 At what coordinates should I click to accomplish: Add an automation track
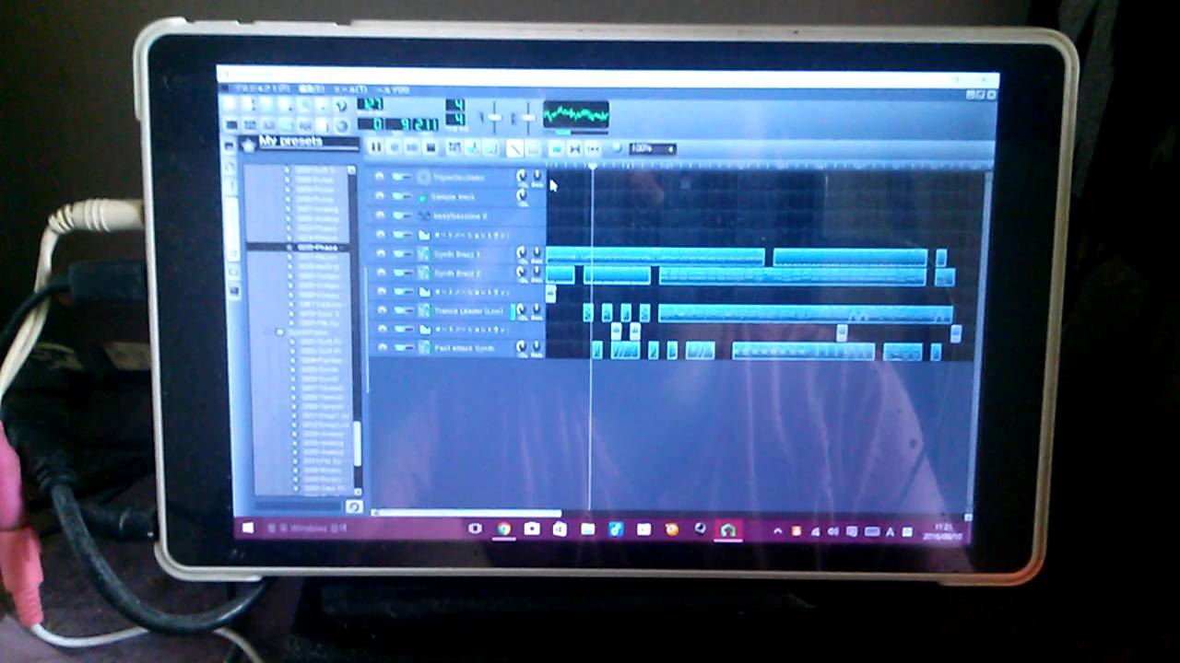pos(490,147)
